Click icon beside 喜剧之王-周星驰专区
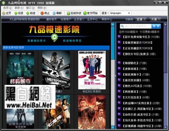Image resolution: width=169 pixels, height=131 pixels. [x=119, y=108]
